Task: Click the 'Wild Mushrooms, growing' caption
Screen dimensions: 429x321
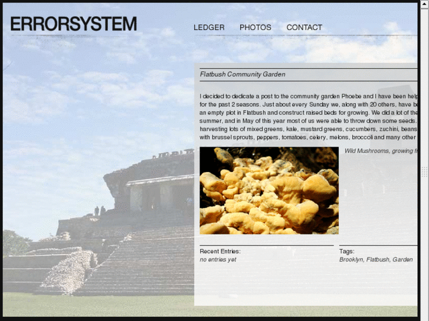Action: (x=381, y=151)
